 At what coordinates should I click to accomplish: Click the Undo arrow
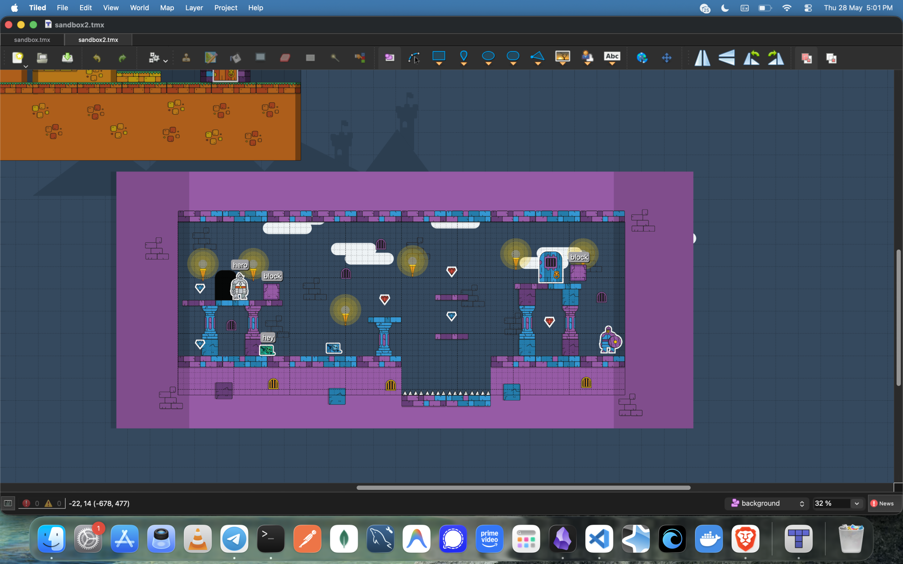[96, 58]
